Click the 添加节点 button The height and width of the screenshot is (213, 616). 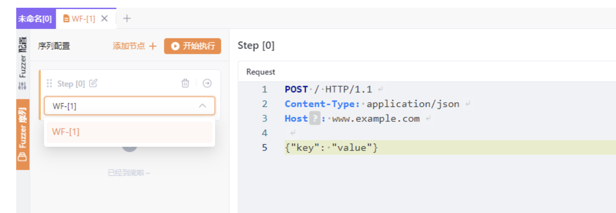(135, 46)
